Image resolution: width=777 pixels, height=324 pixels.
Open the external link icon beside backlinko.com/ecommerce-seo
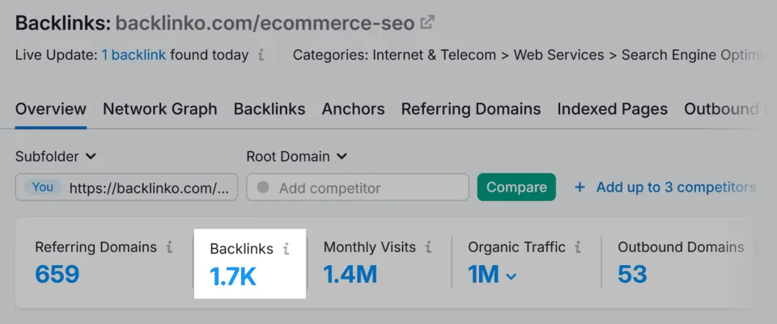pyautogui.click(x=427, y=23)
